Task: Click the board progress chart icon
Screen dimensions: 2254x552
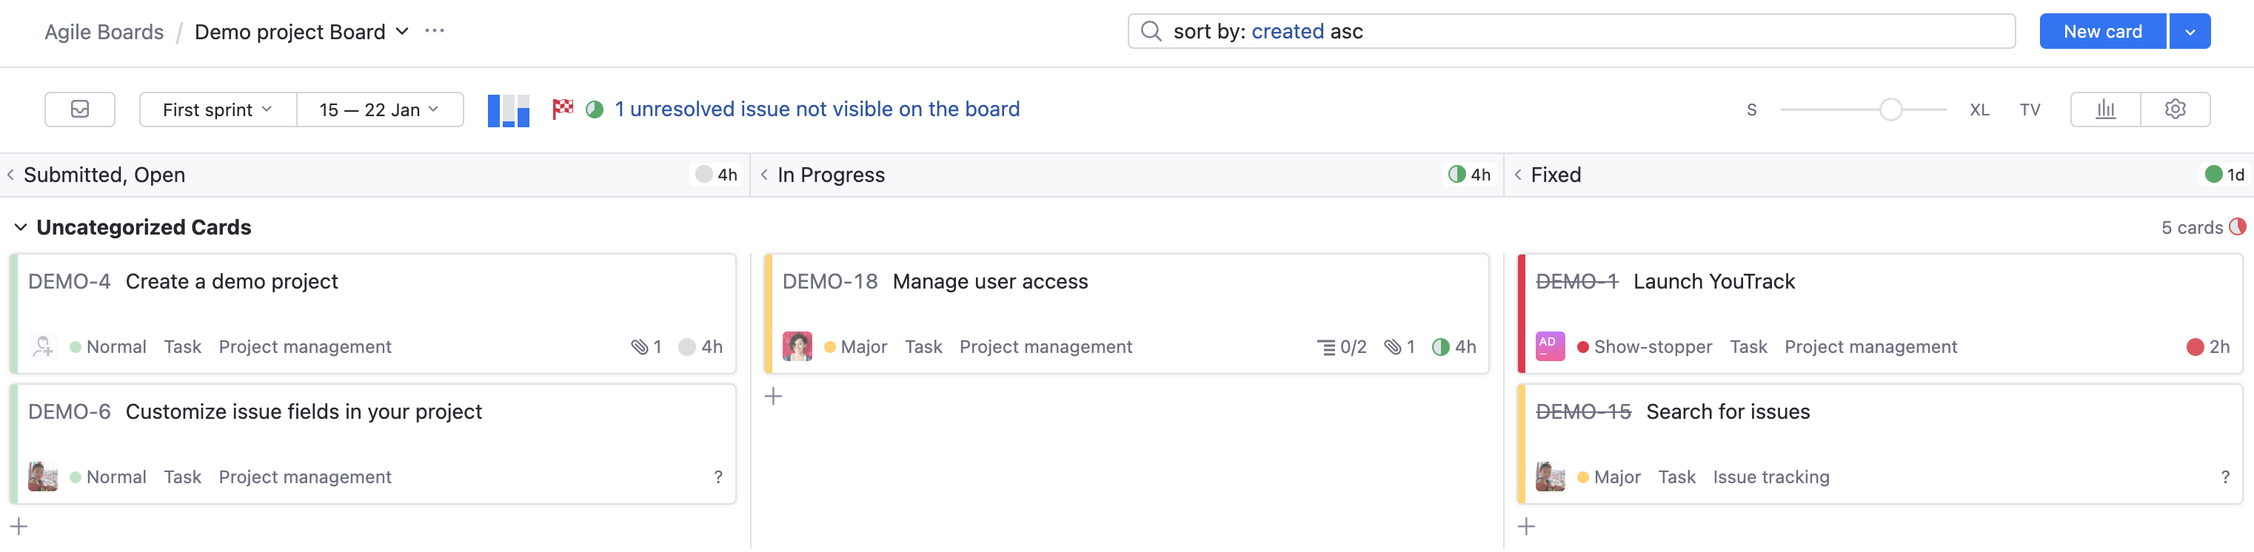Action: point(509,110)
